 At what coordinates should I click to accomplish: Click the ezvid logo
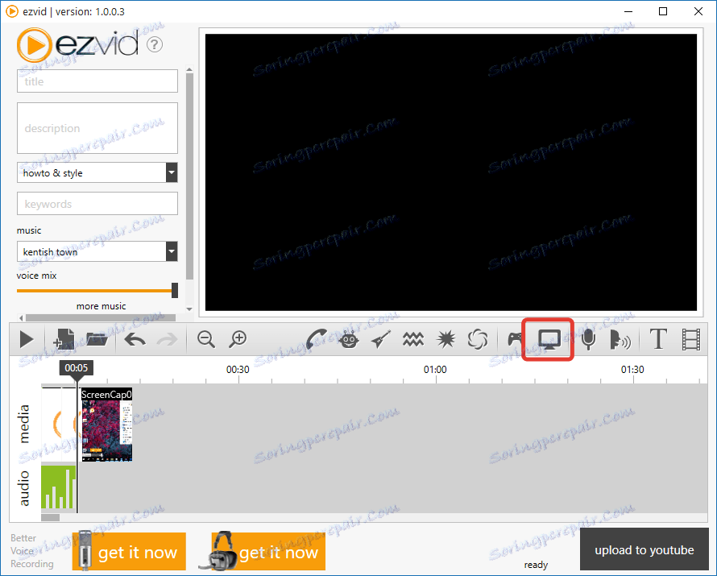(77, 45)
